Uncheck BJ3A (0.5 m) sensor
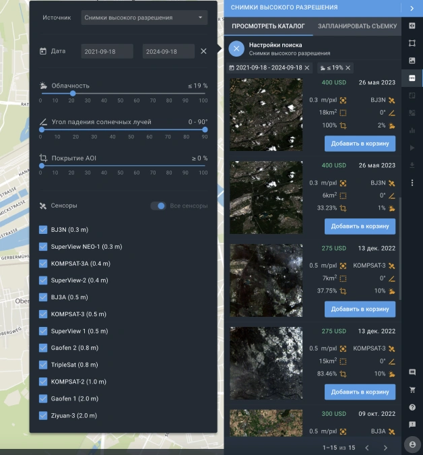This screenshot has width=423, height=455. (x=43, y=297)
